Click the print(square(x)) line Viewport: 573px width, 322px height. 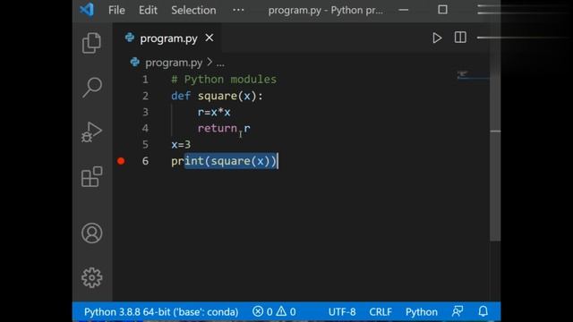tap(224, 161)
